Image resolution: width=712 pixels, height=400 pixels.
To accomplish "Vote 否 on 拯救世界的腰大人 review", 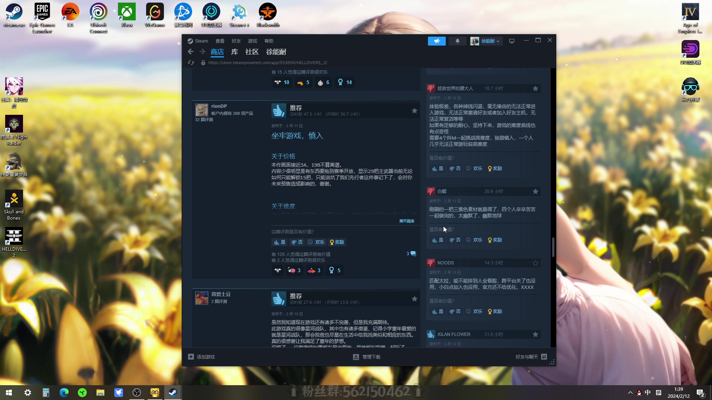I will [x=455, y=169].
